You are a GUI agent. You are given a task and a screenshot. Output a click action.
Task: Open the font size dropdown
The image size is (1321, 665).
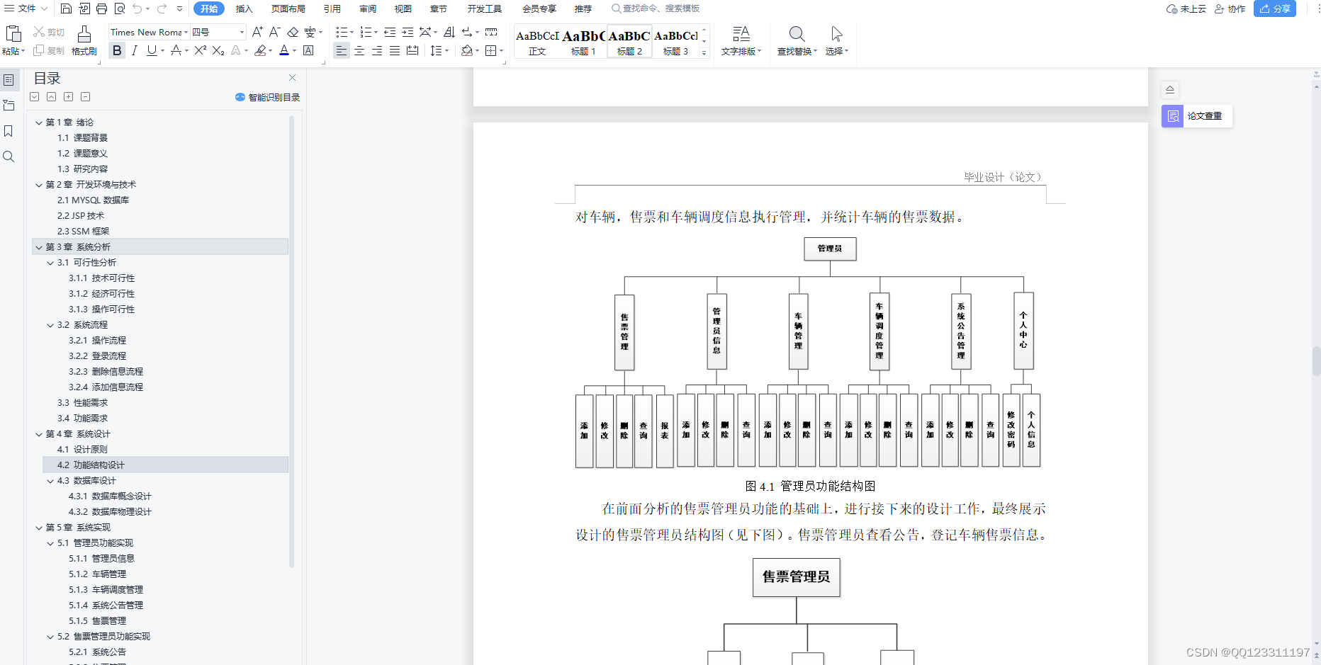242,32
